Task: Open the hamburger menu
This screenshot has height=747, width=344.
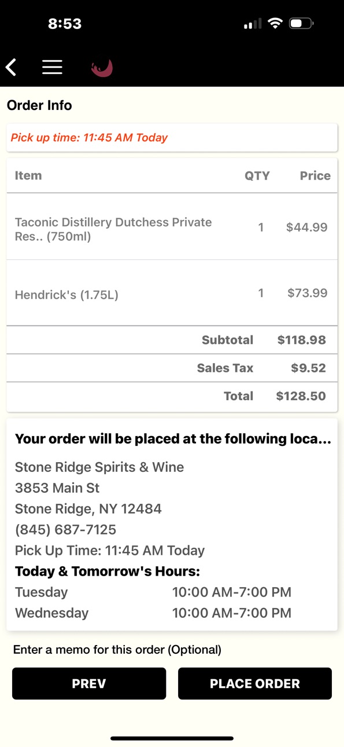Action: (52, 67)
